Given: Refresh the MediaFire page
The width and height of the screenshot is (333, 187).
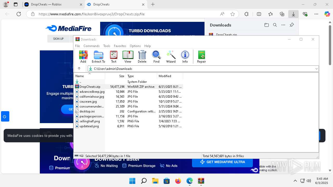Looking at the screenshot, I should 19,14.
